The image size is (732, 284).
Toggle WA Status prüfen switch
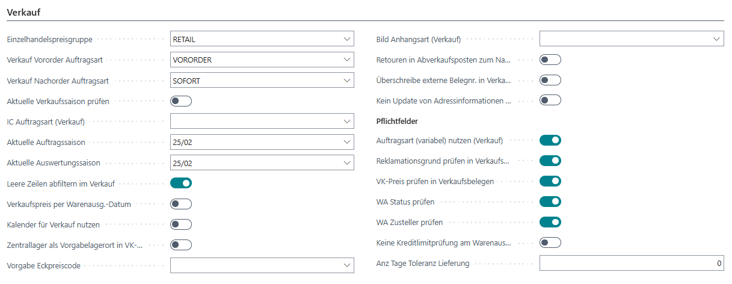click(550, 202)
